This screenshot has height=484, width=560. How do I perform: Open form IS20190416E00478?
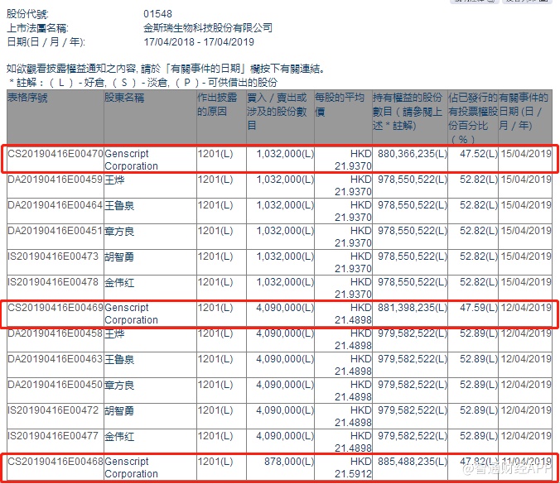tap(56, 282)
